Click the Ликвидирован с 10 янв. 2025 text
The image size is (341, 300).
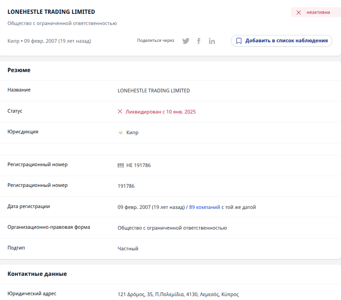[160, 112]
